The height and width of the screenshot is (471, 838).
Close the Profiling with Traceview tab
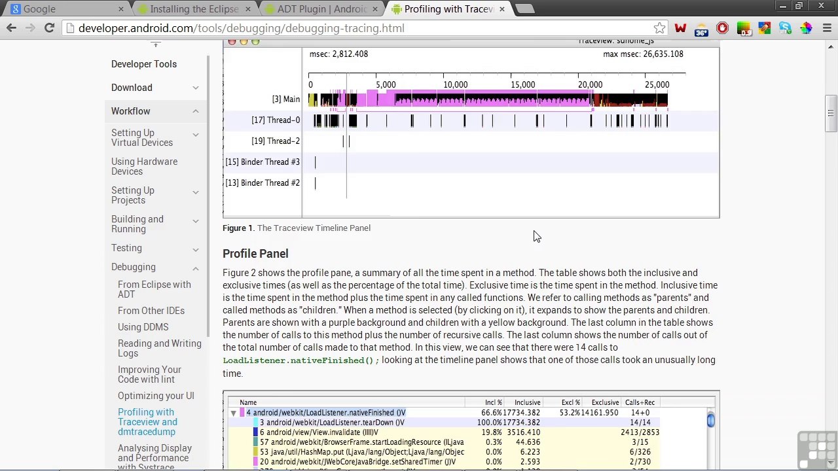(502, 9)
